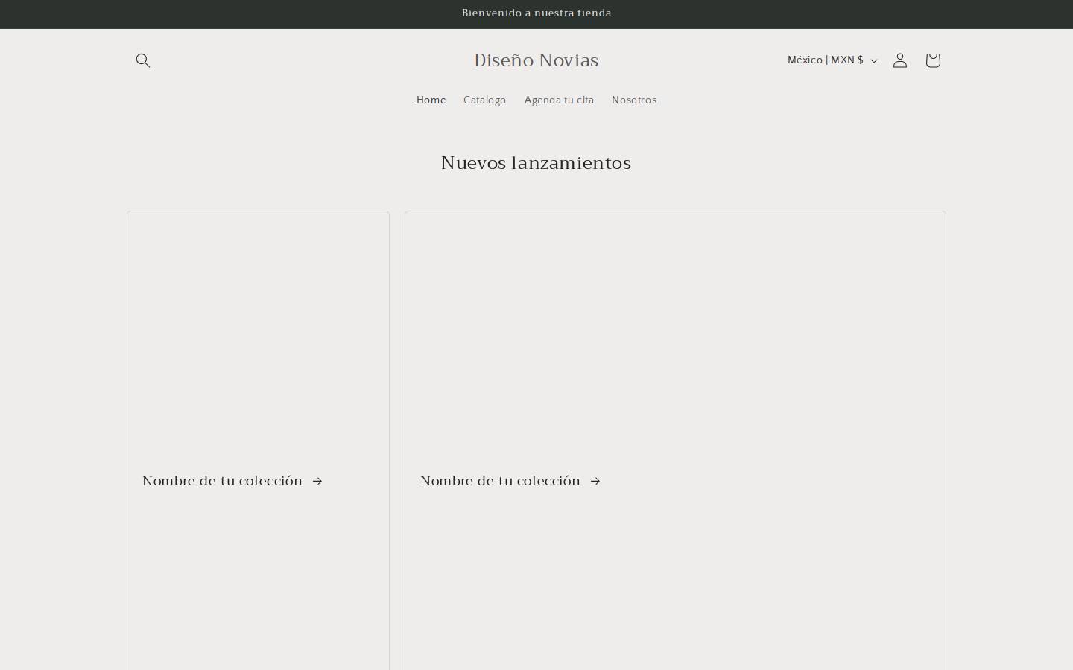This screenshot has width=1073, height=670.
Task: Open the Nosotros menu item
Action: (634, 100)
